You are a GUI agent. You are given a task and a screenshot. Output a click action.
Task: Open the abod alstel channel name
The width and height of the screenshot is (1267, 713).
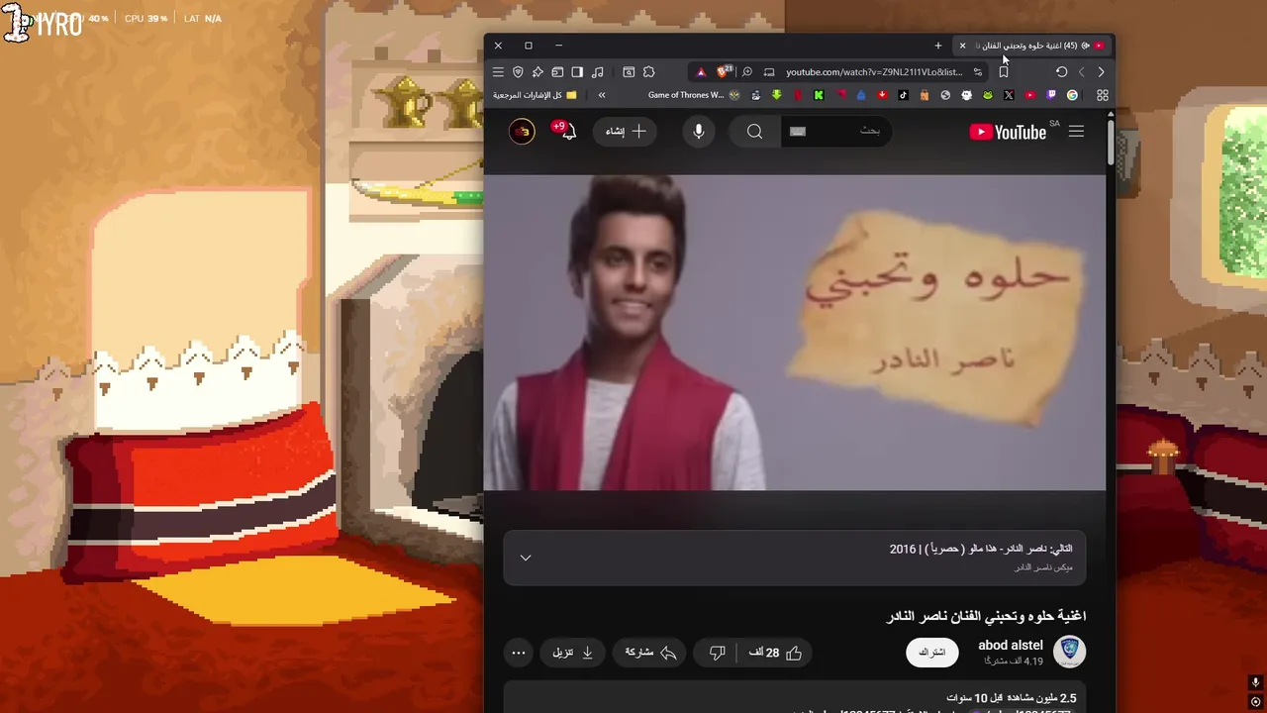tap(1011, 646)
